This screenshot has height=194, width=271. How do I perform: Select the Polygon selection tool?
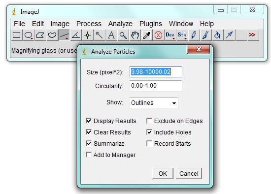pyautogui.click(x=40, y=35)
